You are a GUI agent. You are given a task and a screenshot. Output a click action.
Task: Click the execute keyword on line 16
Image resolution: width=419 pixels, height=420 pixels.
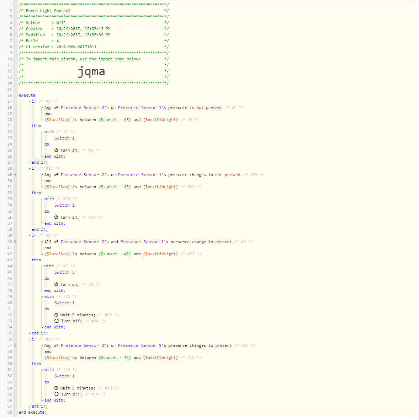click(x=27, y=96)
